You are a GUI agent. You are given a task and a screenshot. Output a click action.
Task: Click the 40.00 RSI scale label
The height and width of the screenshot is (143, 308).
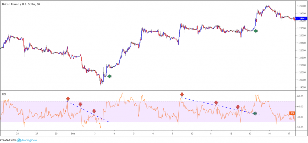300,117
